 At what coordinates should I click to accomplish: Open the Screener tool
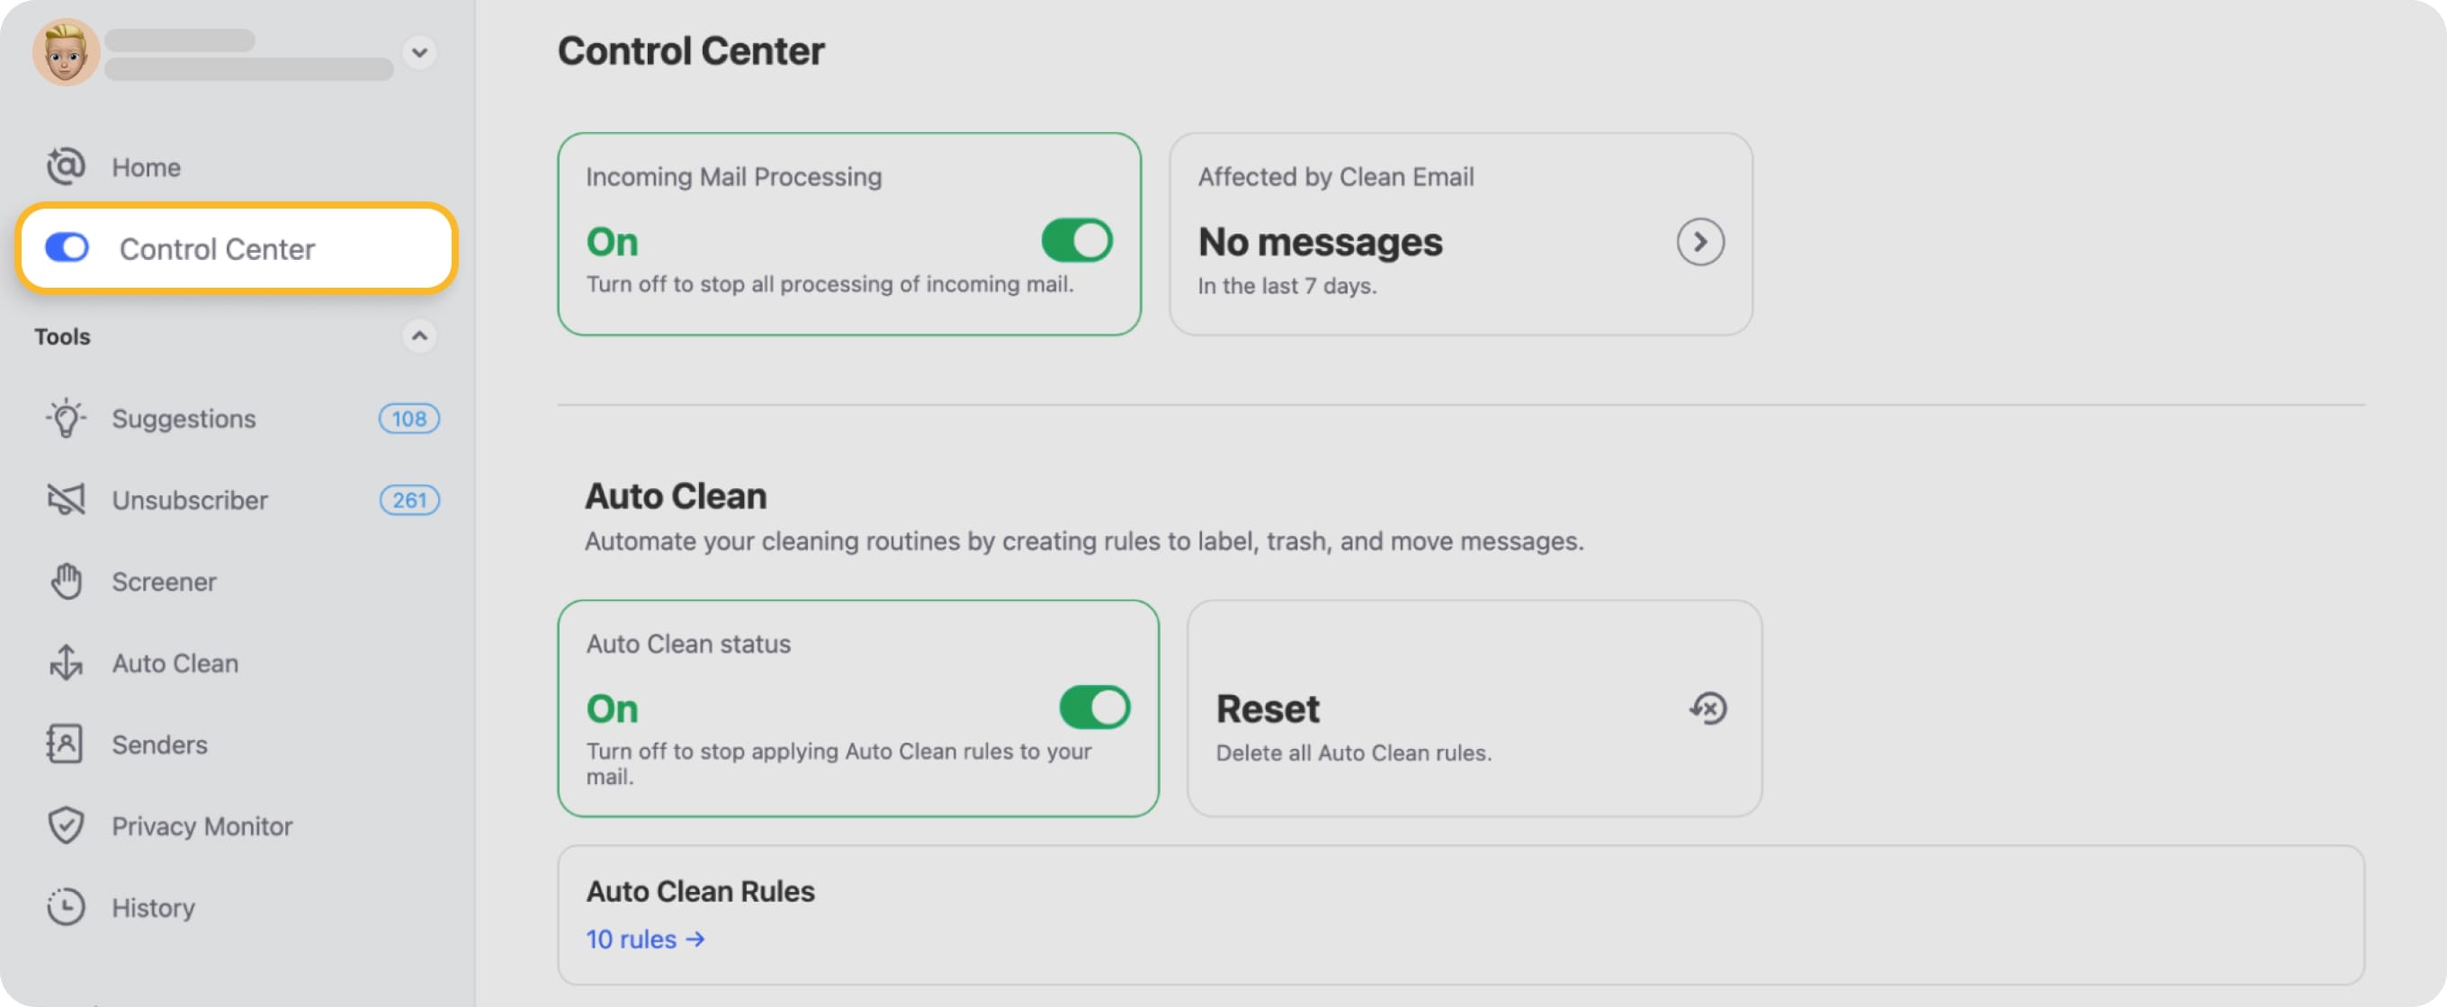coord(164,581)
